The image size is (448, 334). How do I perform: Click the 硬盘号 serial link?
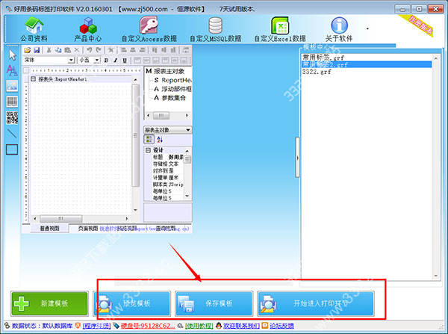[148, 326]
